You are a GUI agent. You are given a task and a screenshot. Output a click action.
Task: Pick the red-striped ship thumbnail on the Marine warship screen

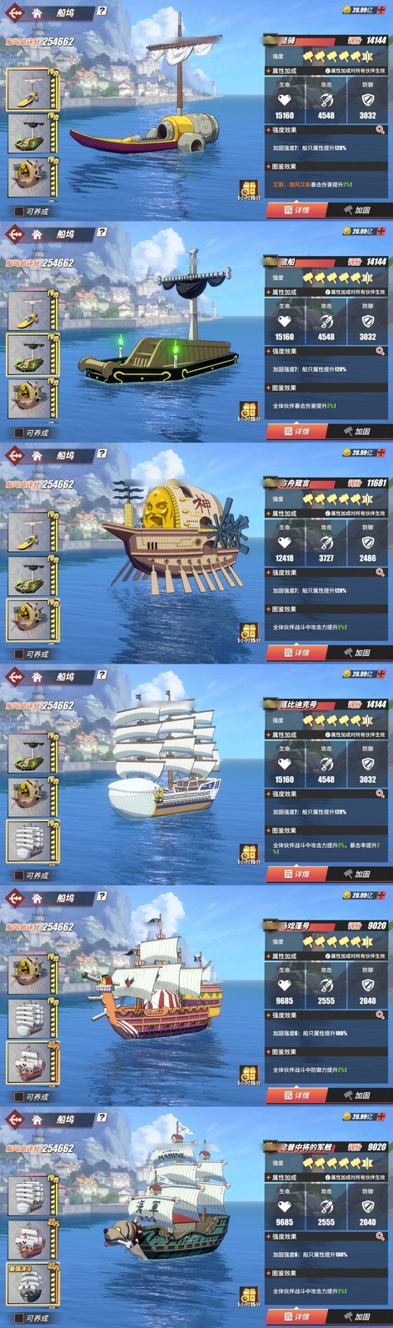(29, 1240)
